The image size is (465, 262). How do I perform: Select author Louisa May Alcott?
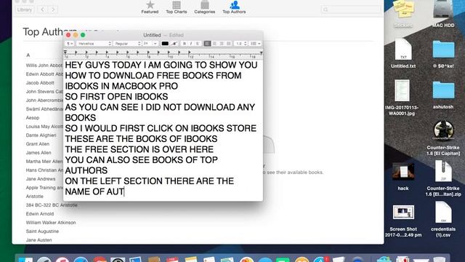click(x=44, y=127)
